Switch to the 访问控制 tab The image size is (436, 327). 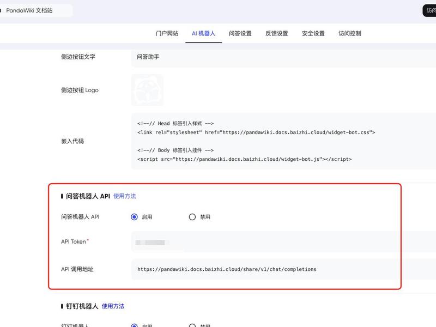pyautogui.click(x=350, y=33)
